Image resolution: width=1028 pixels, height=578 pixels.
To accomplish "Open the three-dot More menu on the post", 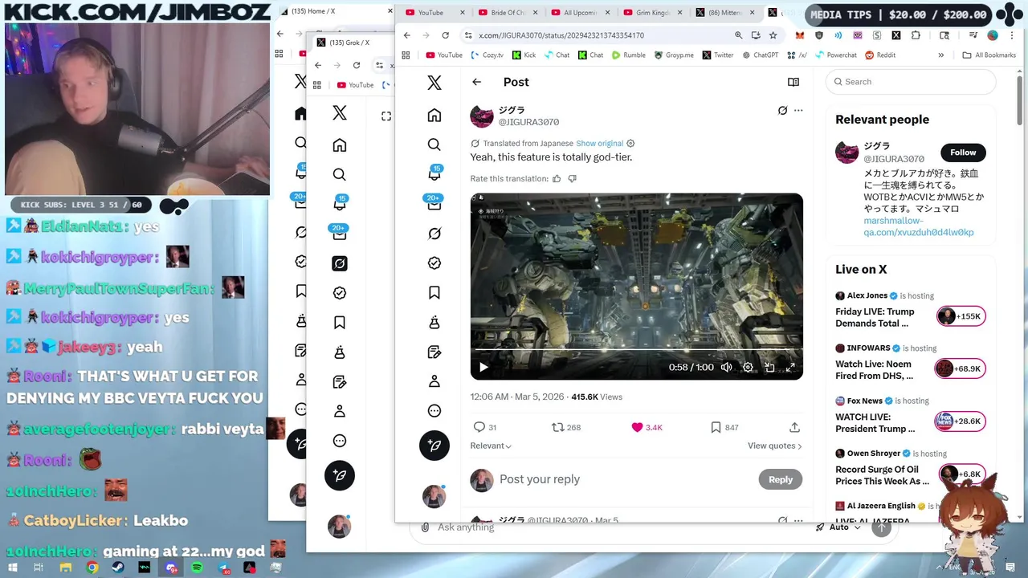I will [x=798, y=111].
